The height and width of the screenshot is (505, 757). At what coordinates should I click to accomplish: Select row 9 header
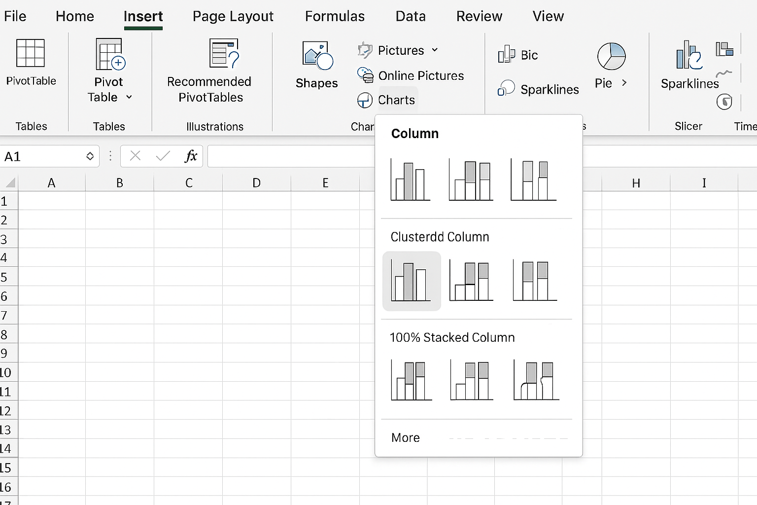point(9,353)
